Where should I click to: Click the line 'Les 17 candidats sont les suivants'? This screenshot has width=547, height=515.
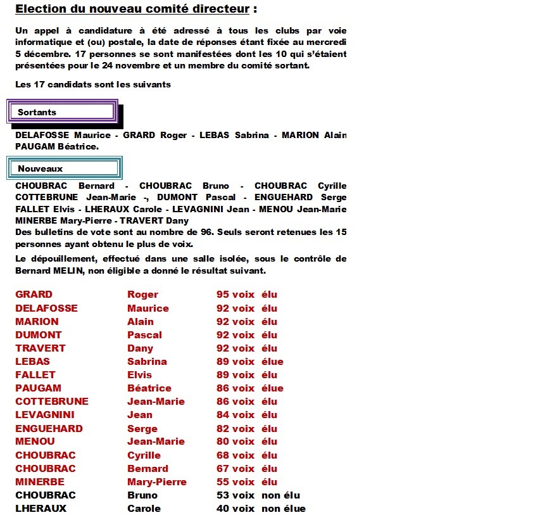click(x=93, y=85)
